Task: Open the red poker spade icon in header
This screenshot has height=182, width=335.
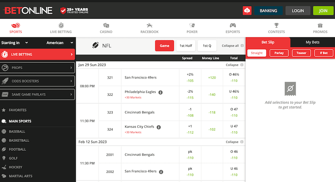Action: pyautogui.click(x=247, y=10)
